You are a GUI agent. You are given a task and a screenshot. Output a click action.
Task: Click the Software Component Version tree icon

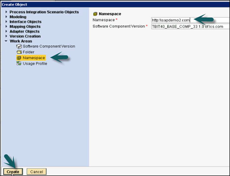click(x=19, y=46)
